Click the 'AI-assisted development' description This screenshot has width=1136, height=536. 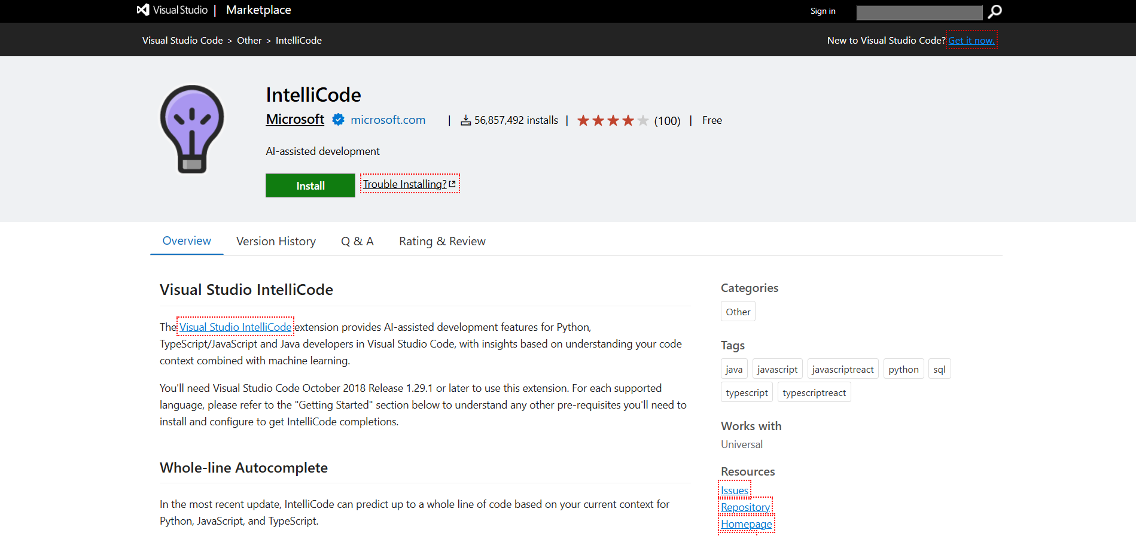(x=322, y=151)
